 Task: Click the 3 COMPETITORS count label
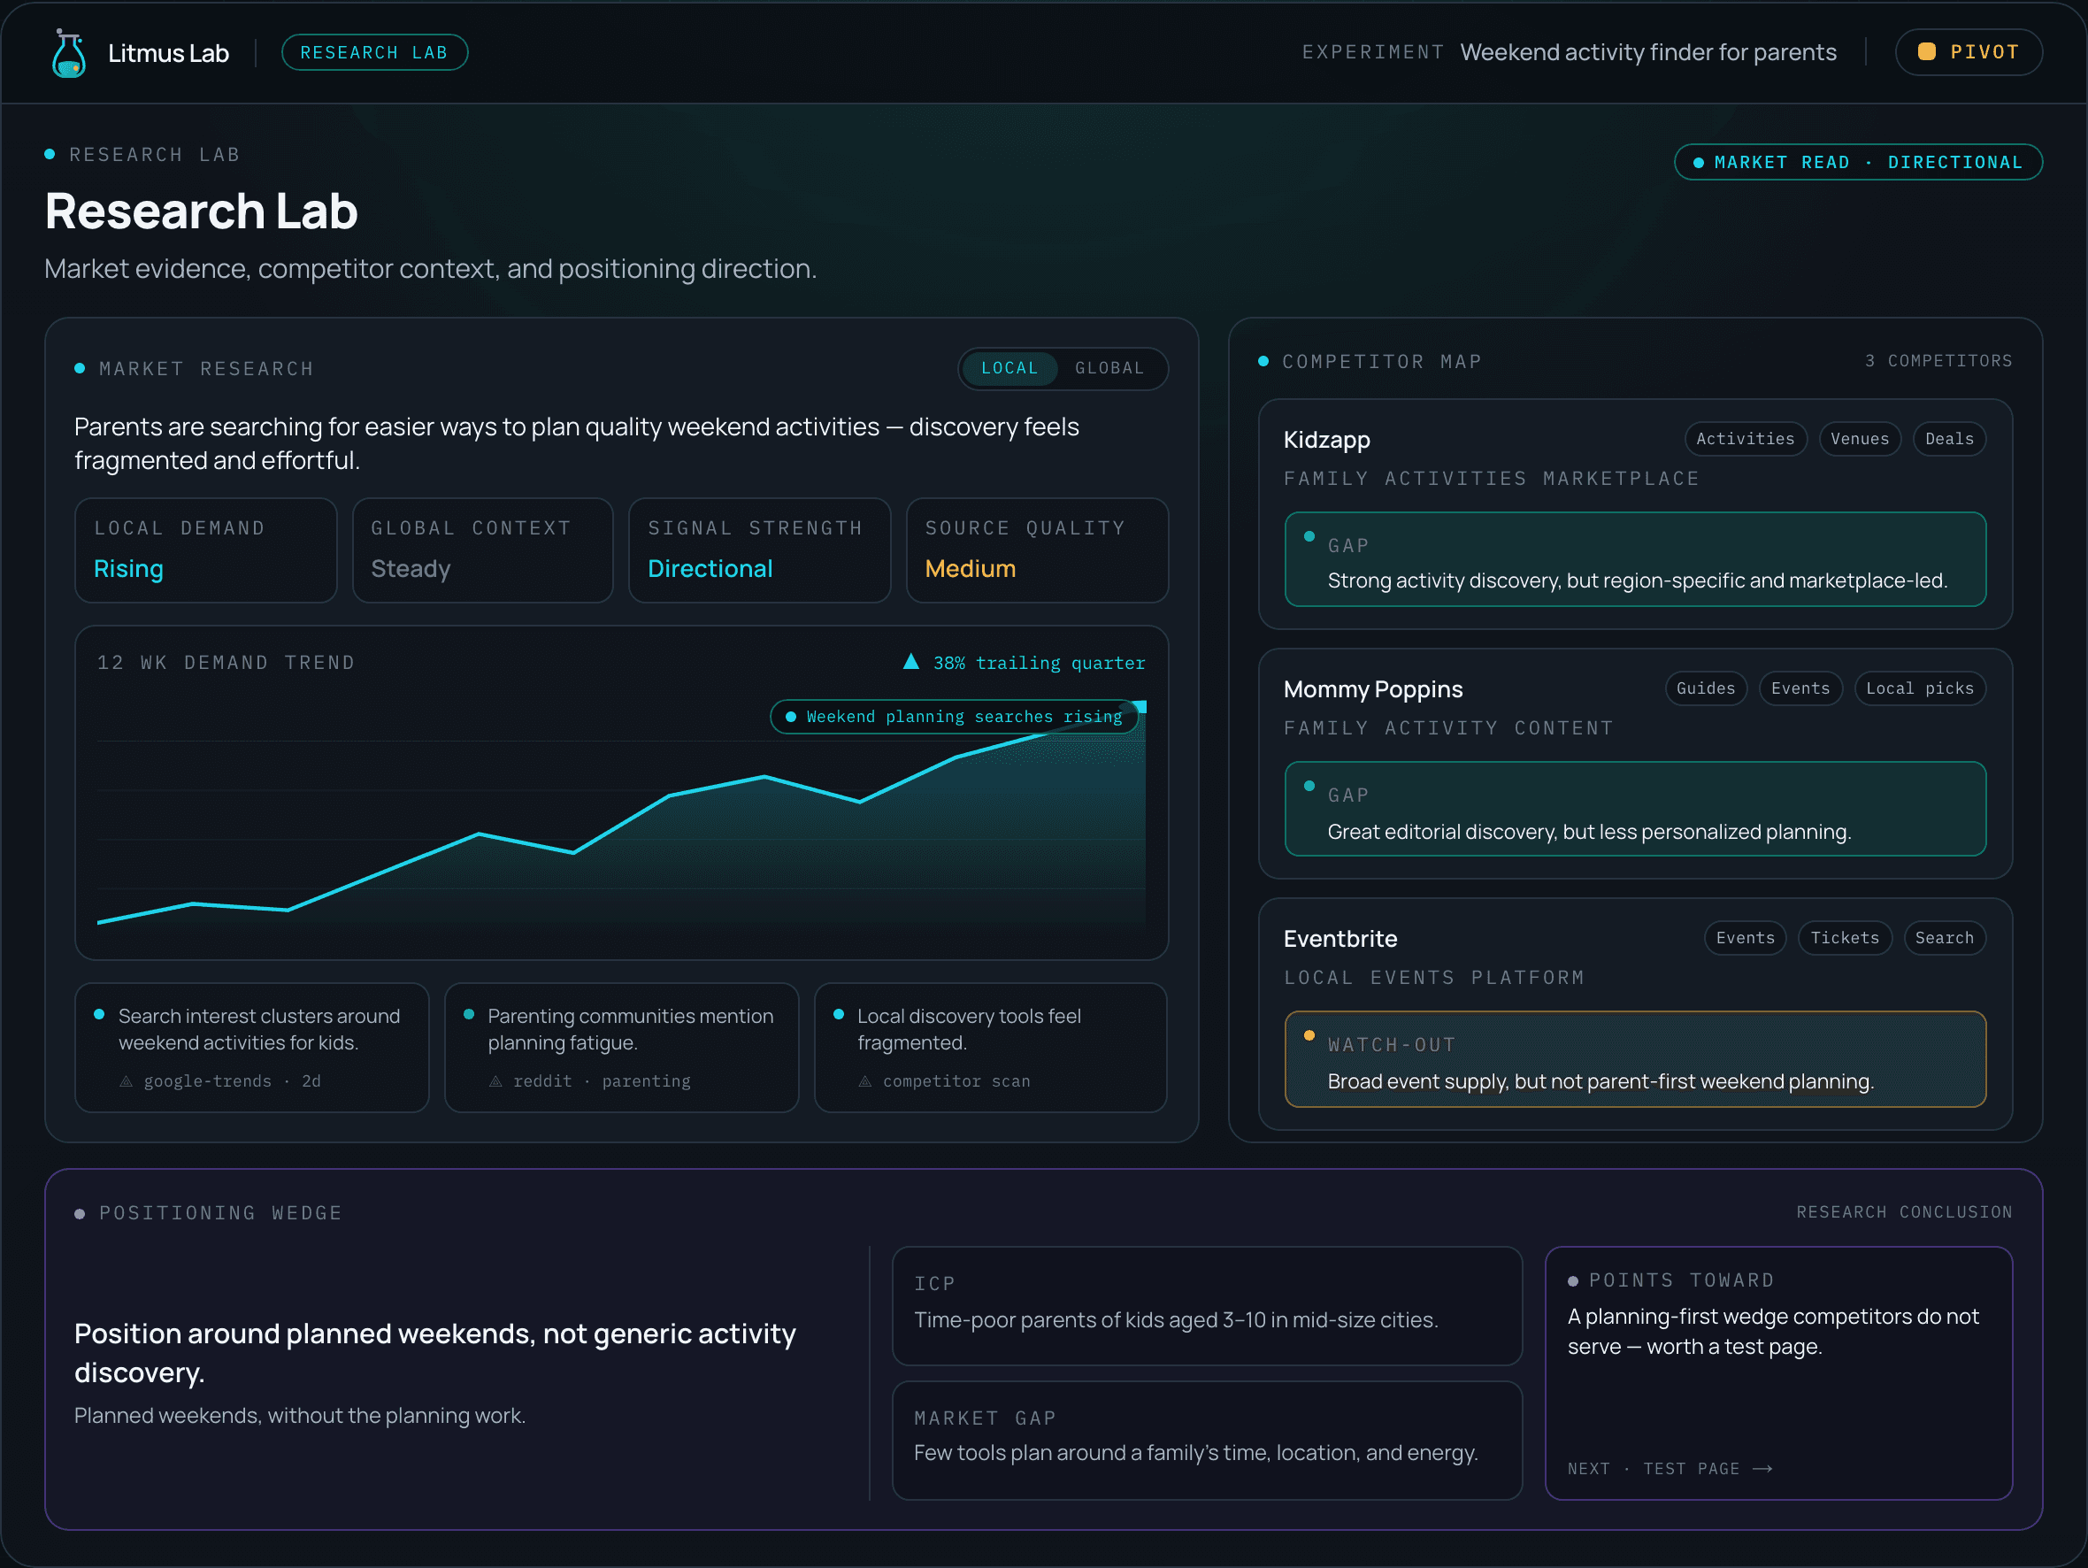coord(1938,362)
